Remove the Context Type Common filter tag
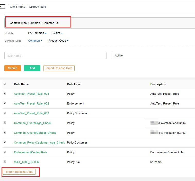 [57, 23]
